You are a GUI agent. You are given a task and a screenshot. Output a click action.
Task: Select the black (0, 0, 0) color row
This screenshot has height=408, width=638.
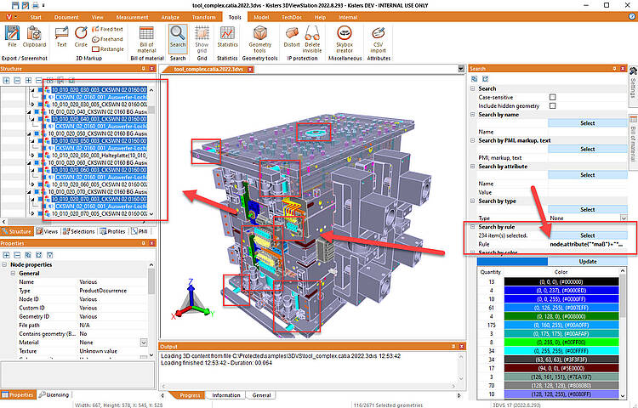[x=561, y=282]
